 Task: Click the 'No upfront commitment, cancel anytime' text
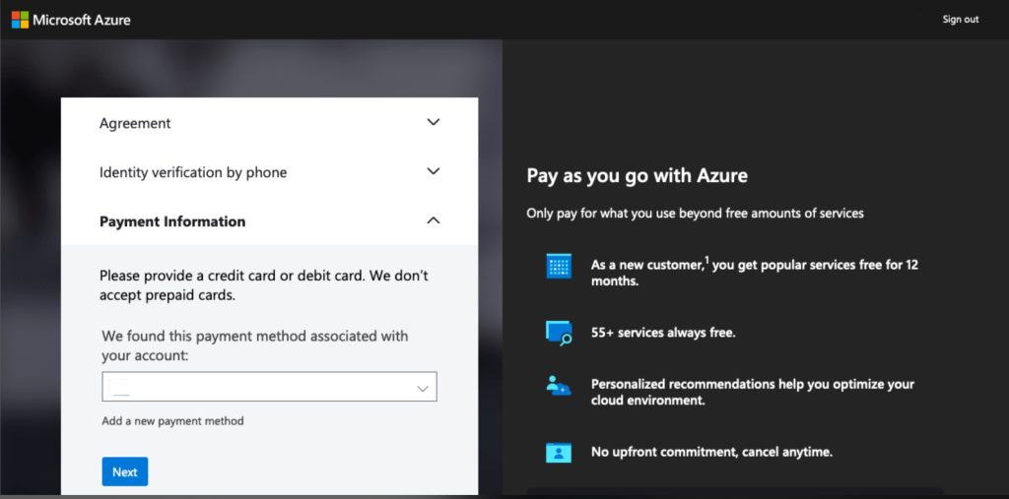(x=711, y=453)
